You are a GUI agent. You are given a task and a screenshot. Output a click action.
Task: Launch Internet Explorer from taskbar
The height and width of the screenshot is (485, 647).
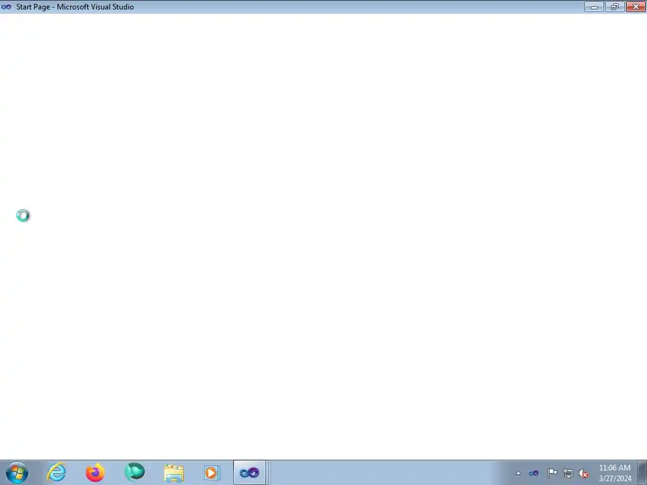click(x=56, y=472)
